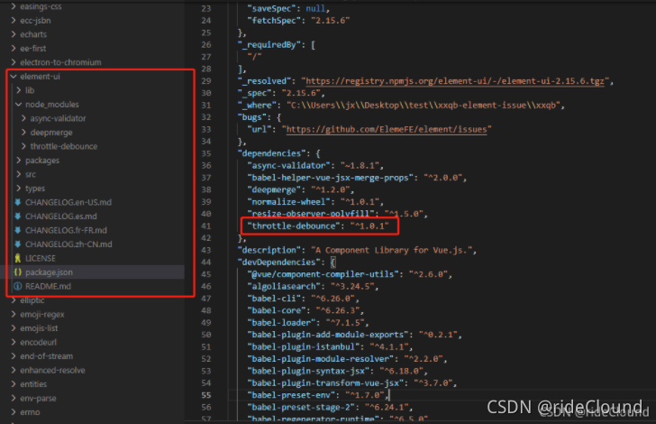
Task: Expand the packages folder
Action: pos(18,160)
